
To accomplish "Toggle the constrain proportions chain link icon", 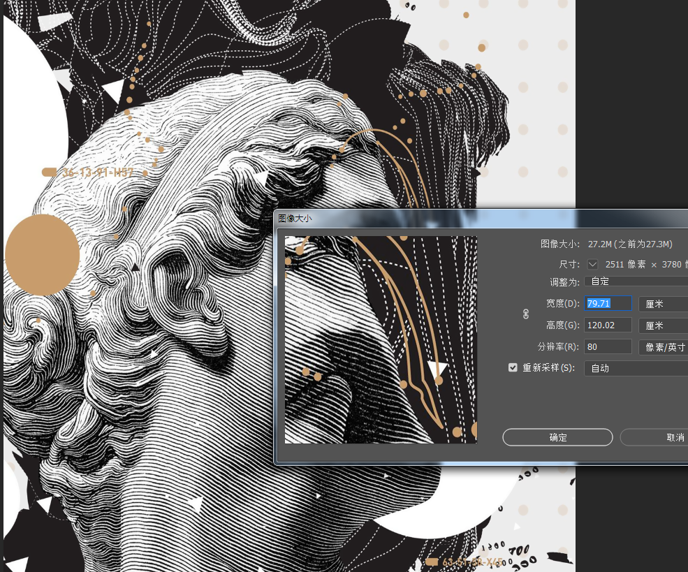I will [x=526, y=314].
